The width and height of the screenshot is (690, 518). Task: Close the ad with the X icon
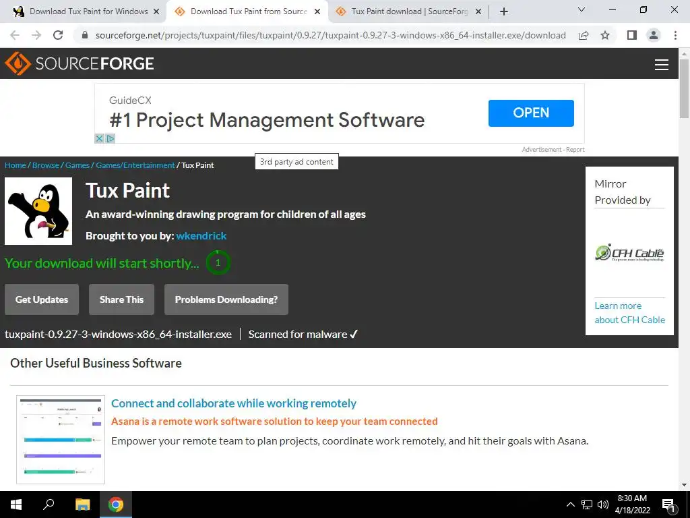pos(99,139)
